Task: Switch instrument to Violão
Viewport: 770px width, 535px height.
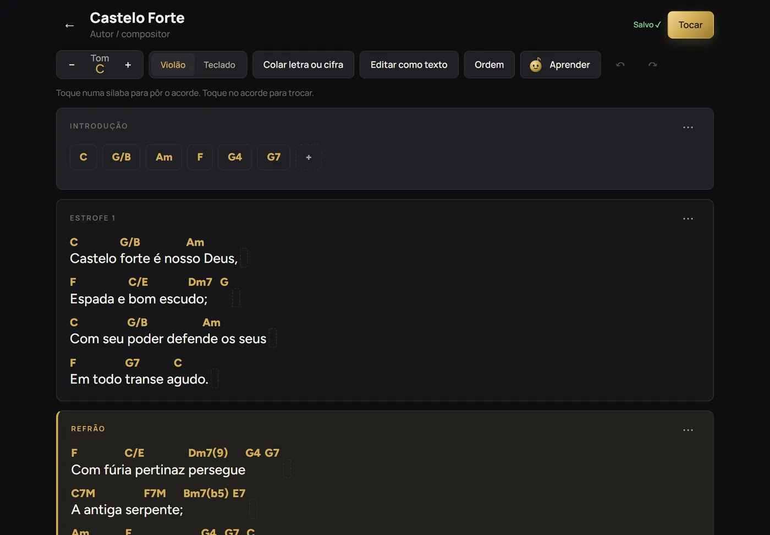Action: coord(173,65)
